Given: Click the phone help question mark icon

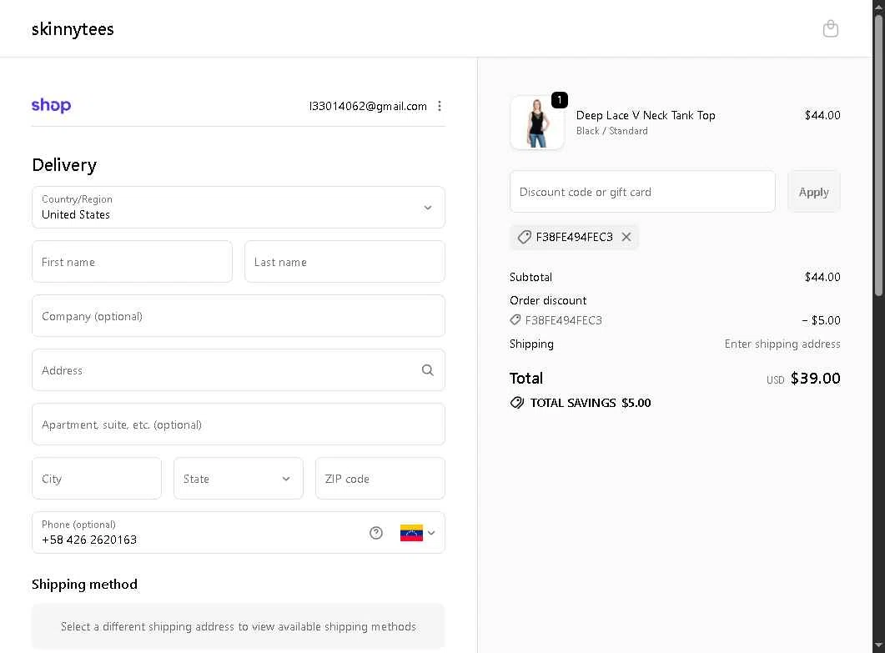Looking at the screenshot, I should click(x=376, y=533).
